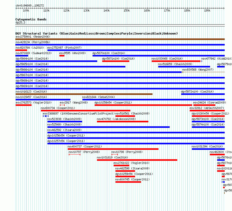The width and height of the screenshot is (232, 211).
Task: Click the DGV Structural Variants track title
Action: tap(97, 33)
